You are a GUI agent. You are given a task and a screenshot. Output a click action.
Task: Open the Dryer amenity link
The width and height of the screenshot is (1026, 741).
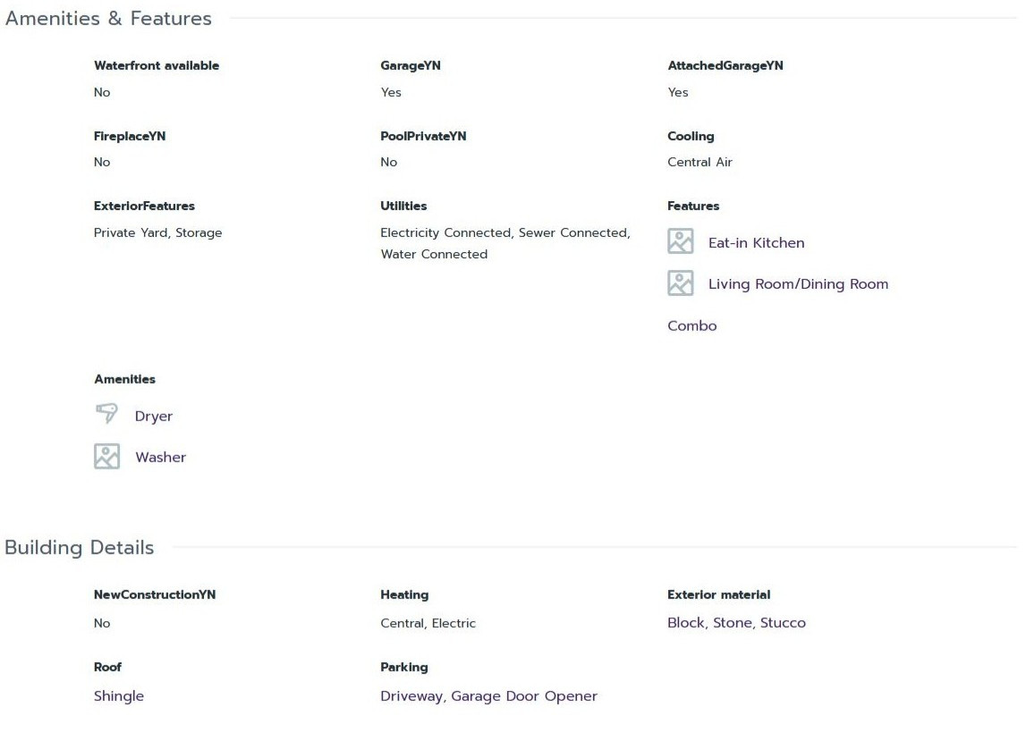coord(154,417)
